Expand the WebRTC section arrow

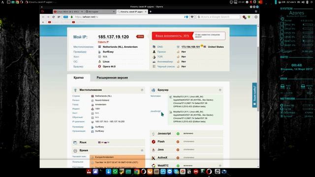220,166
